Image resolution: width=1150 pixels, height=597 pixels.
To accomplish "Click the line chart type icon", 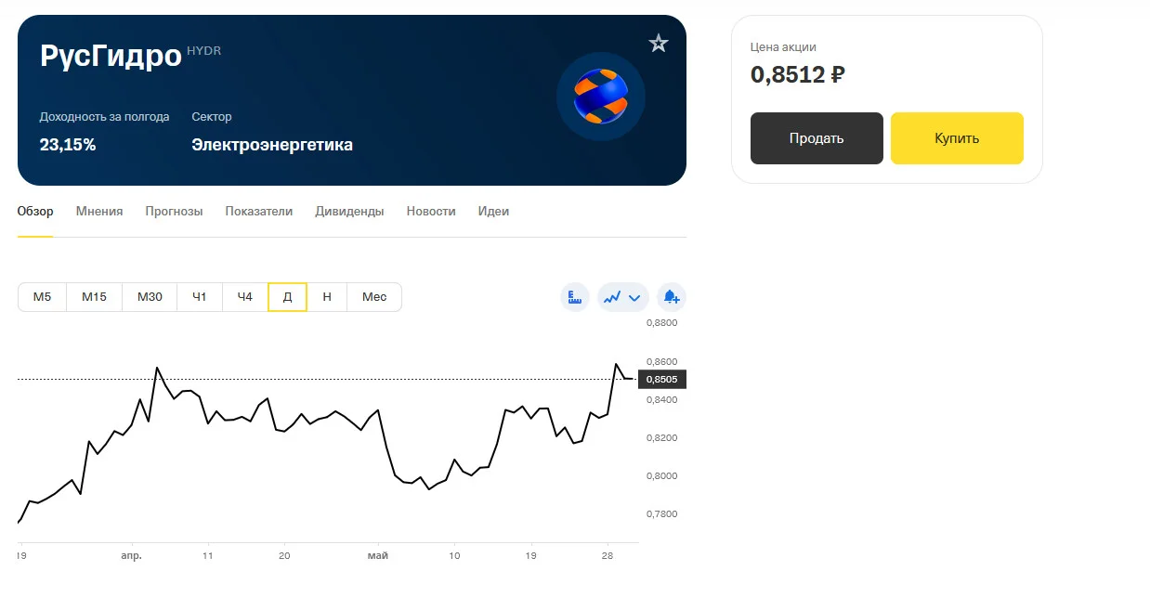I will (612, 297).
